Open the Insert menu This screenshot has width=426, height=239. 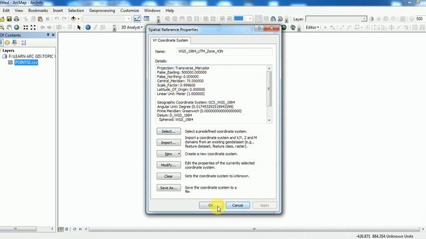tap(58, 11)
